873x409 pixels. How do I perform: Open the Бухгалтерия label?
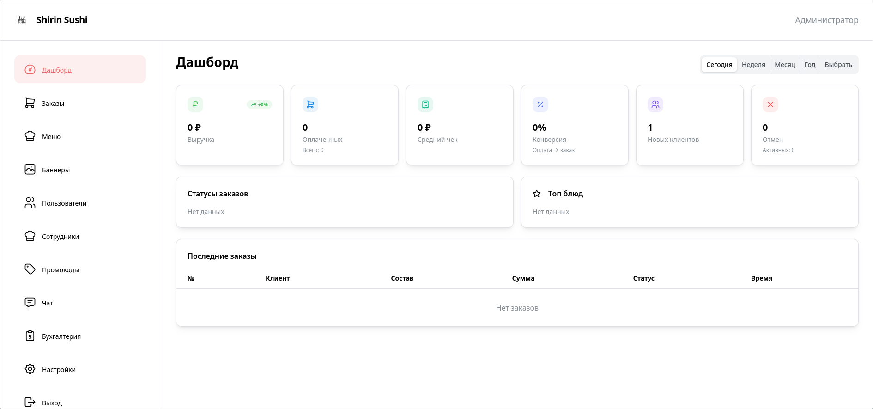coord(61,336)
